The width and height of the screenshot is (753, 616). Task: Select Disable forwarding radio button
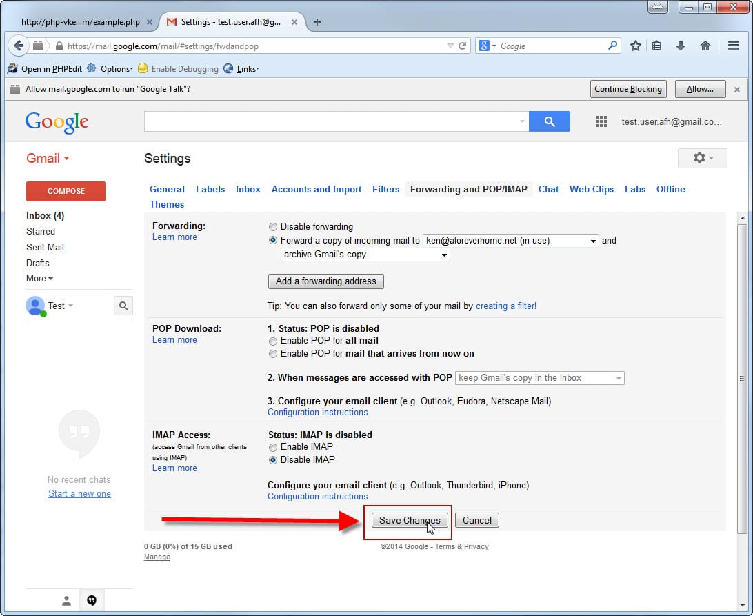pyautogui.click(x=274, y=227)
